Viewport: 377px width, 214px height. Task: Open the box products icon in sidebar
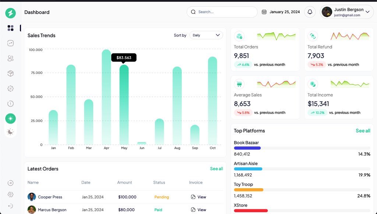(10, 73)
